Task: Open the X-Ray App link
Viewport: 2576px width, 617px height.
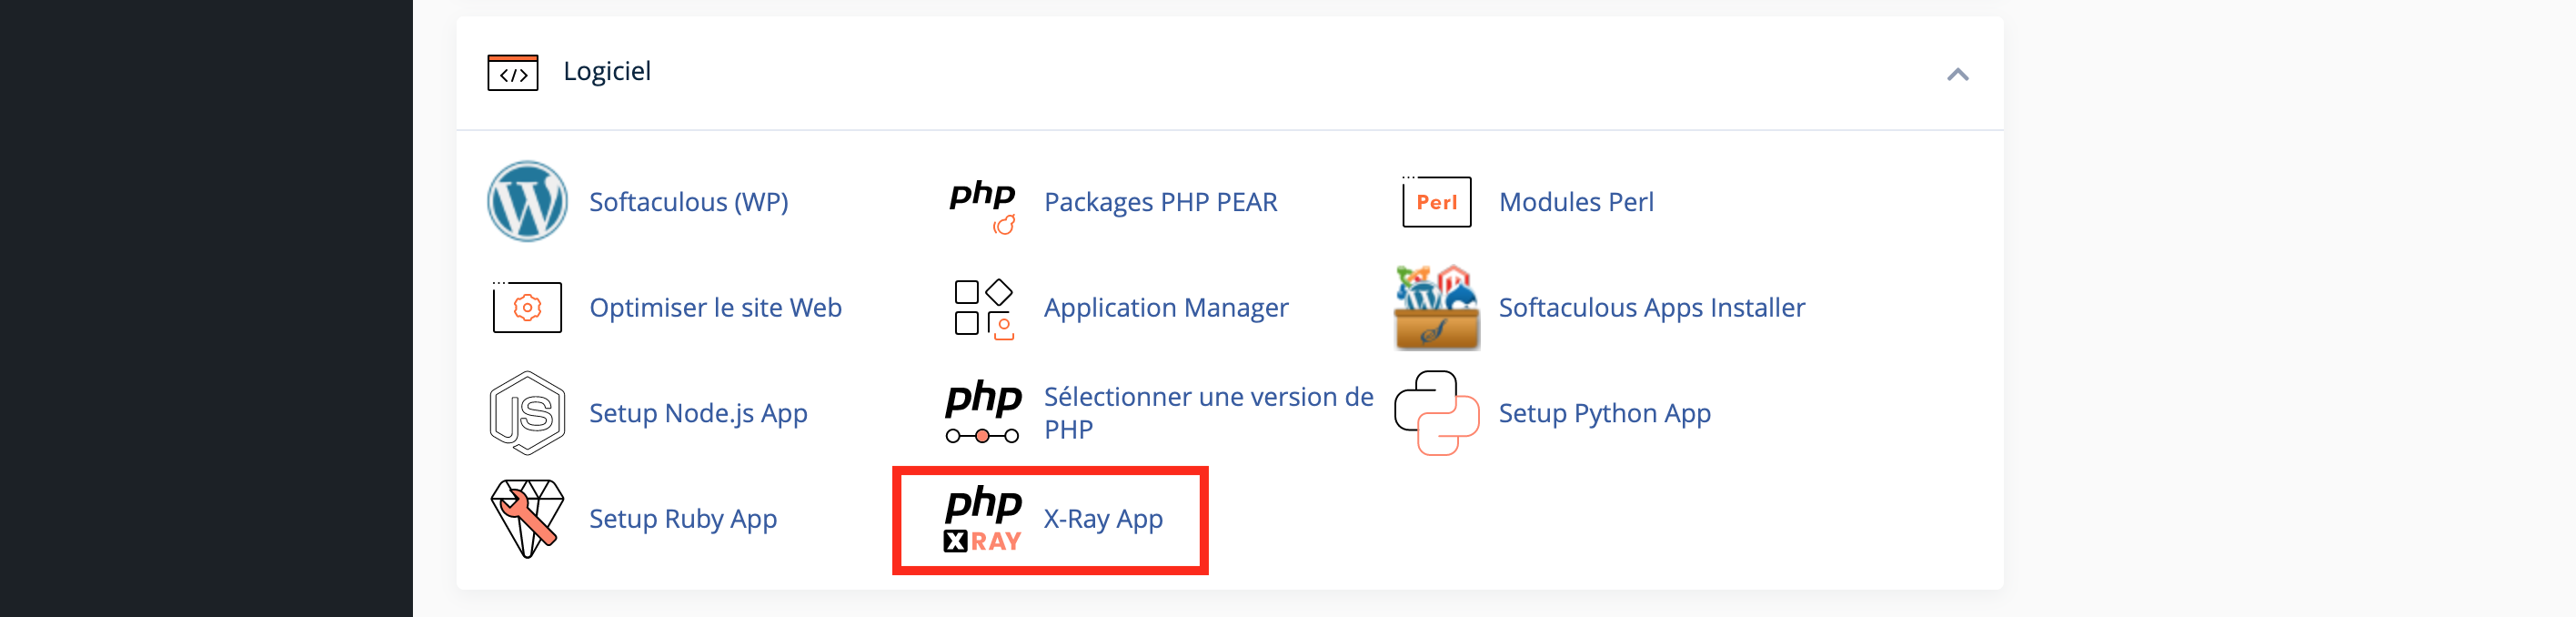Action: coord(1103,519)
